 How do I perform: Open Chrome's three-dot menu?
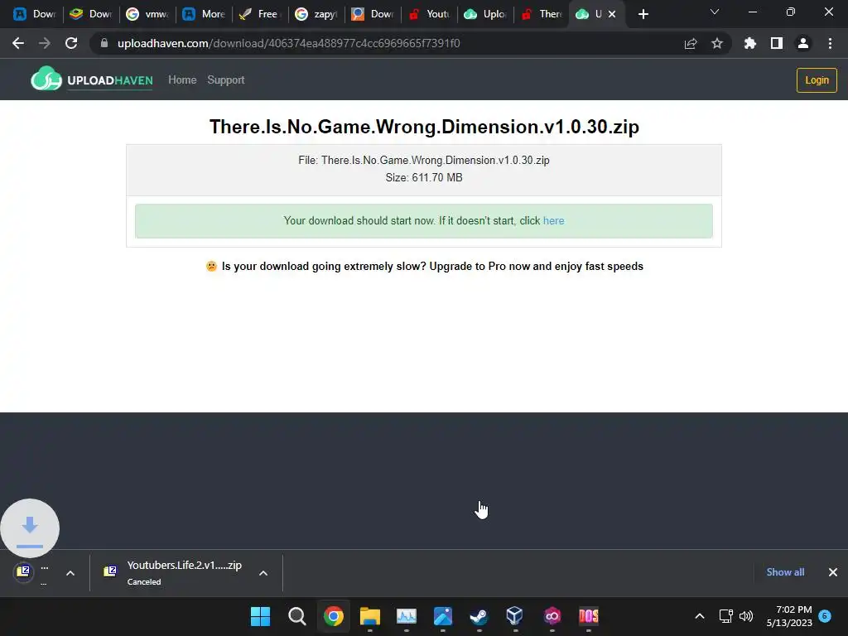(x=830, y=43)
